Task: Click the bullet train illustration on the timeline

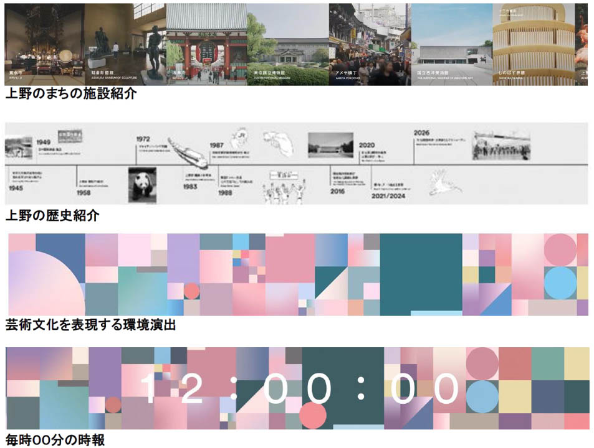Action: click(x=188, y=152)
